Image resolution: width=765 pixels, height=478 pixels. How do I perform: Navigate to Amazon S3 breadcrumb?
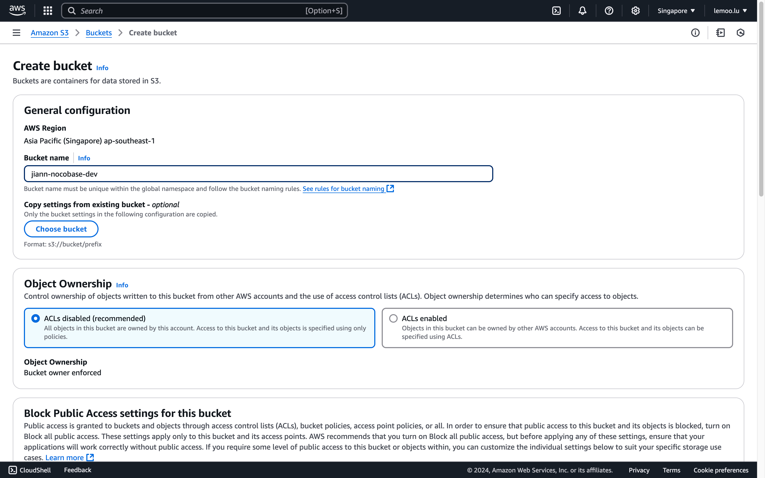coord(50,33)
